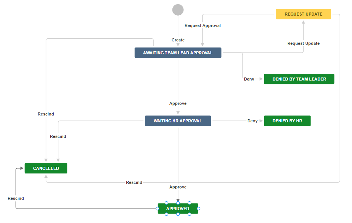The width and height of the screenshot is (352, 223).
Task: Select the Request Approval transition label
Action: click(202, 25)
